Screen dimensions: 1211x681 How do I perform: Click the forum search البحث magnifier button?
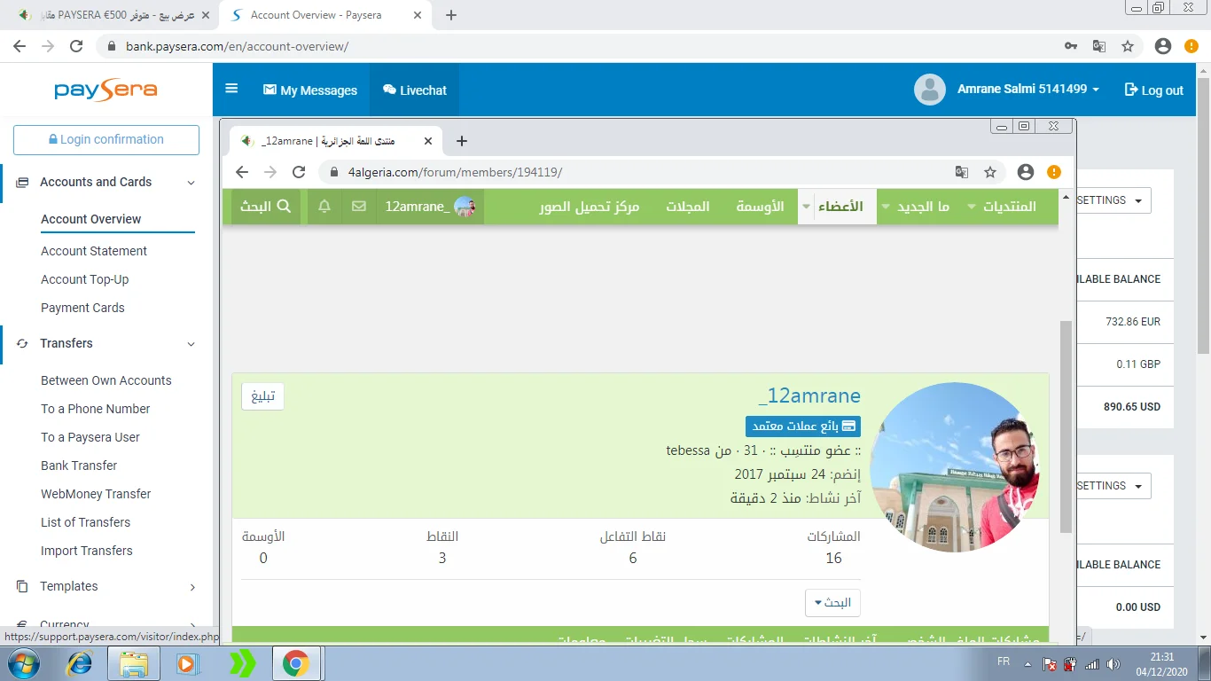point(266,206)
